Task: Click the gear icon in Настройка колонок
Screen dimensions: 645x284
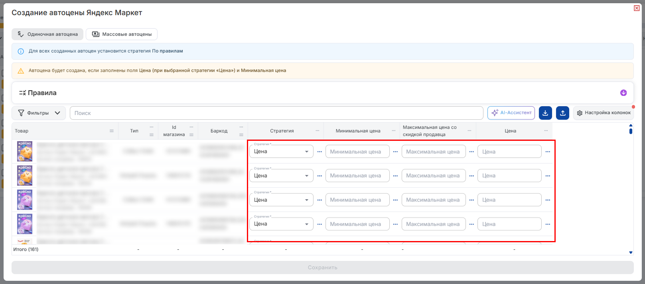Action: click(580, 113)
